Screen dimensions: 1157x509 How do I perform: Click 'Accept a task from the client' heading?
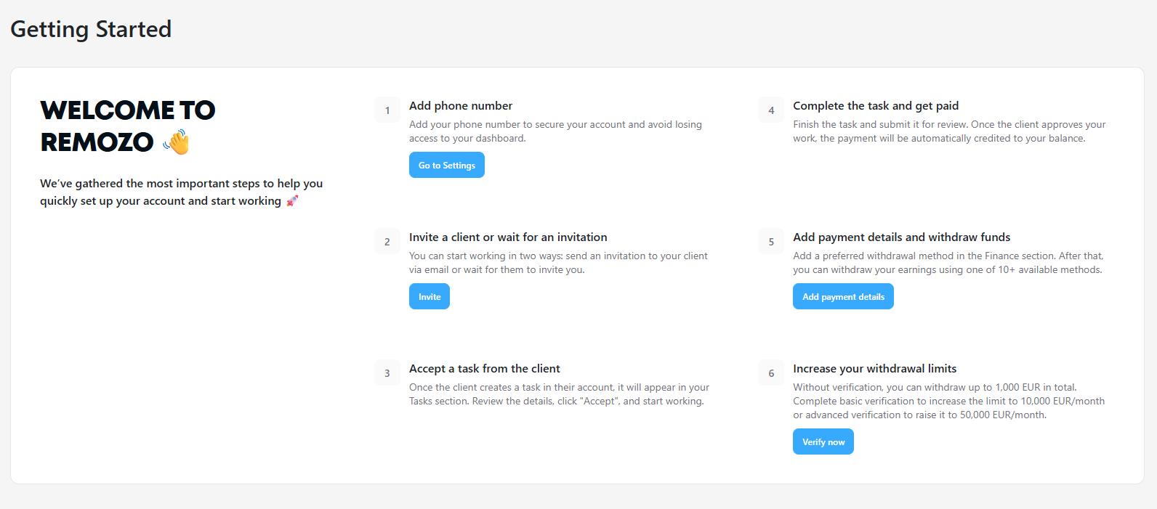[x=485, y=369]
